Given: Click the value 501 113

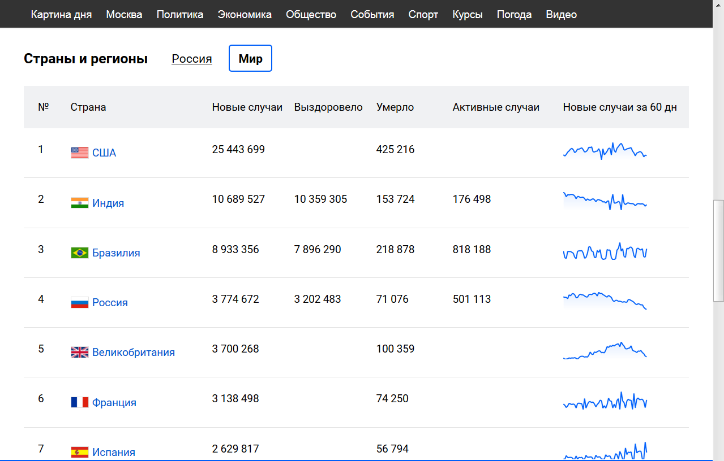Looking at the screenshot, I should [472, 299].
